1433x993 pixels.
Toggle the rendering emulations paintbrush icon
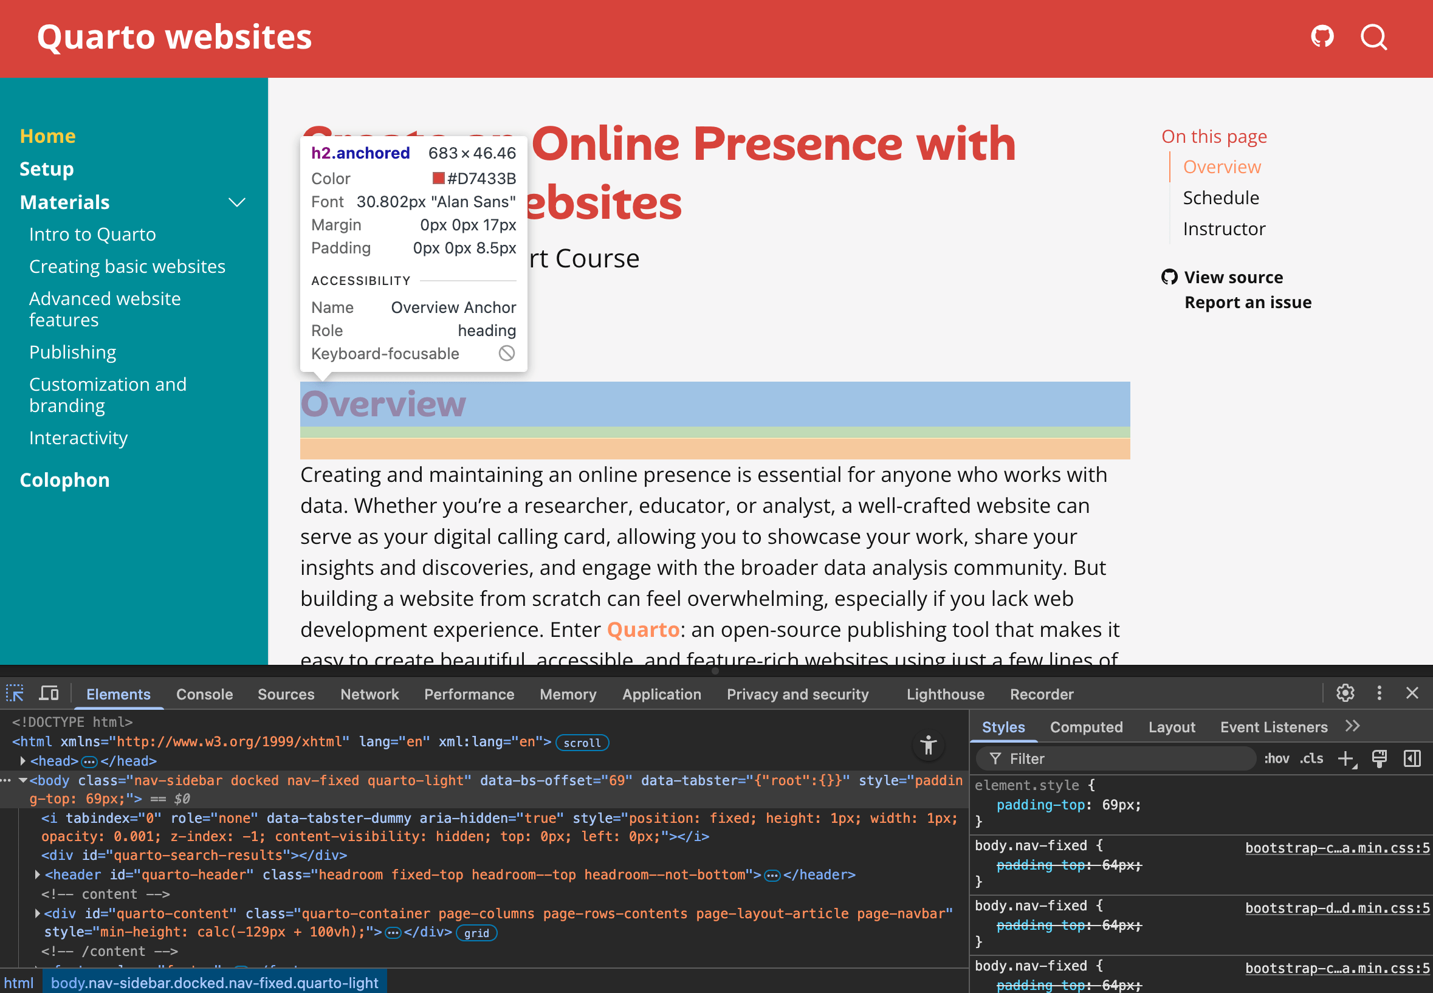(x=1379, y=758)
